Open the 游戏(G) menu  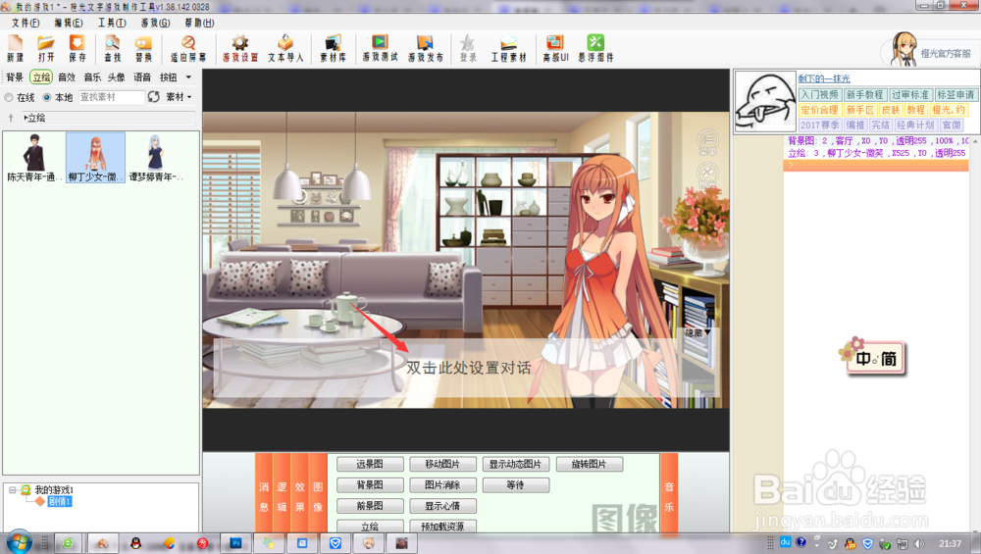click(x=155, y=23)
